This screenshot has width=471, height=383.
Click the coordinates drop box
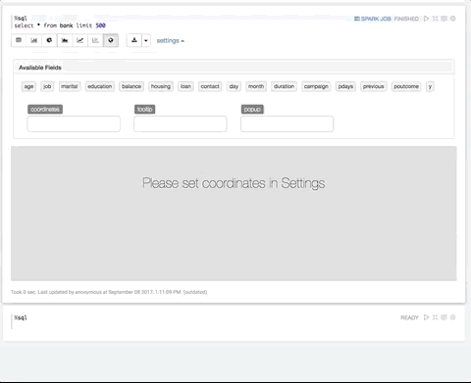pos(74,123)
